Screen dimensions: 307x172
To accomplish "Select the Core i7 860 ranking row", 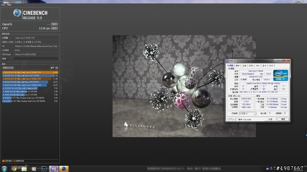I will (30, 95).
